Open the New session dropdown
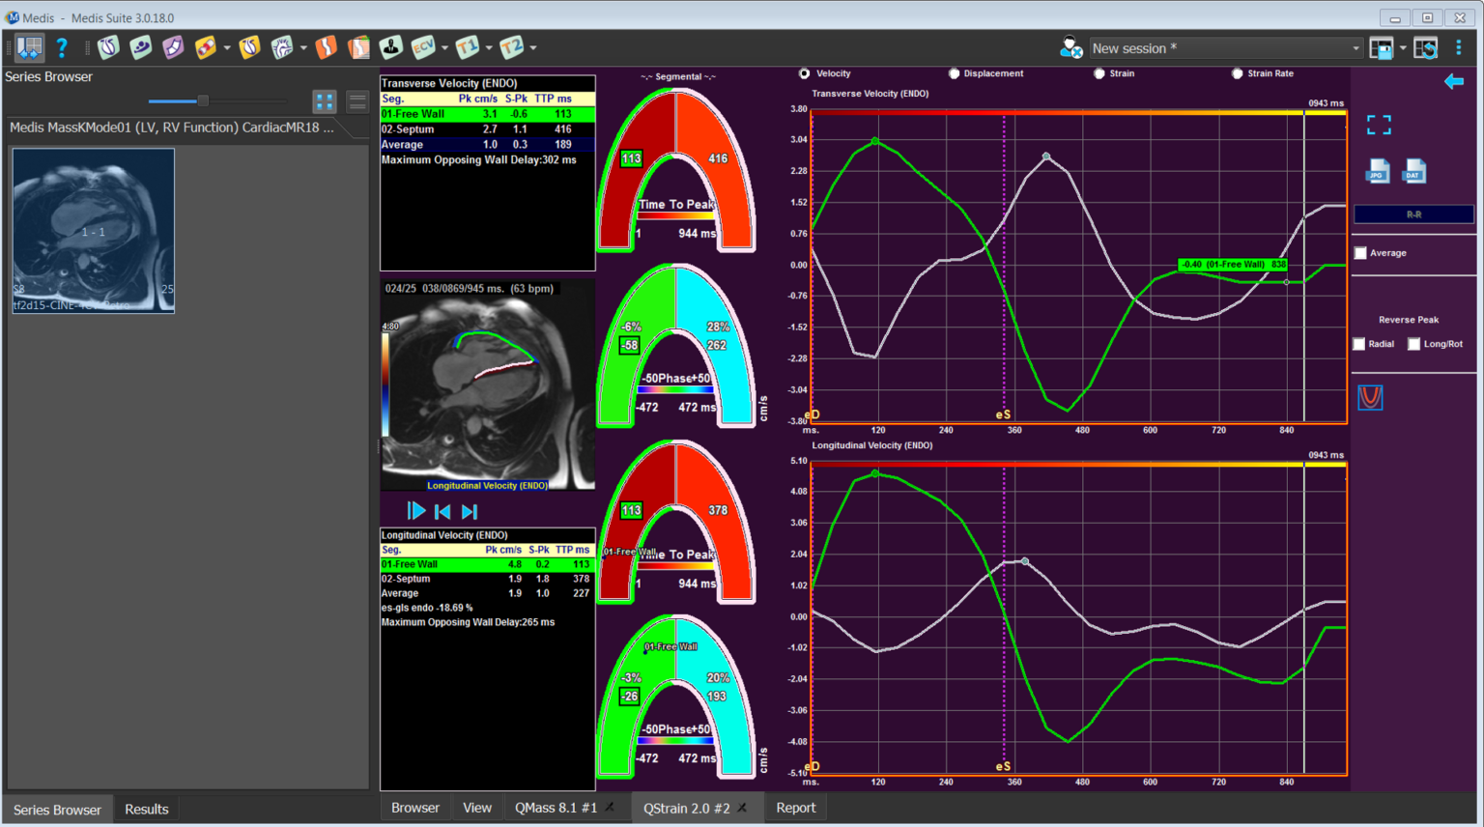 (1357, 47)
